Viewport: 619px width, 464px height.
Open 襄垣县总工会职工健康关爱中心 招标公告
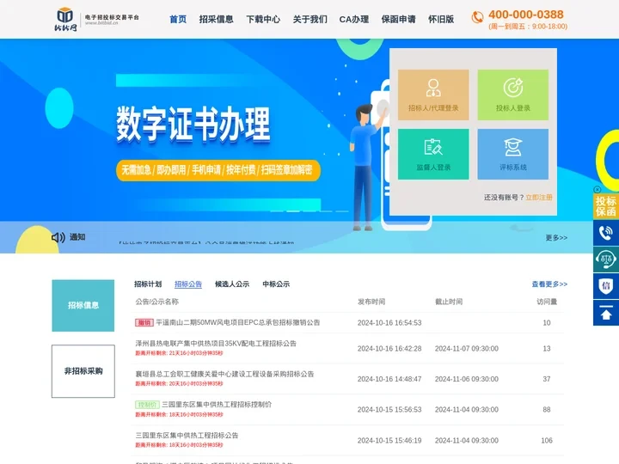(x=224, y=374)
